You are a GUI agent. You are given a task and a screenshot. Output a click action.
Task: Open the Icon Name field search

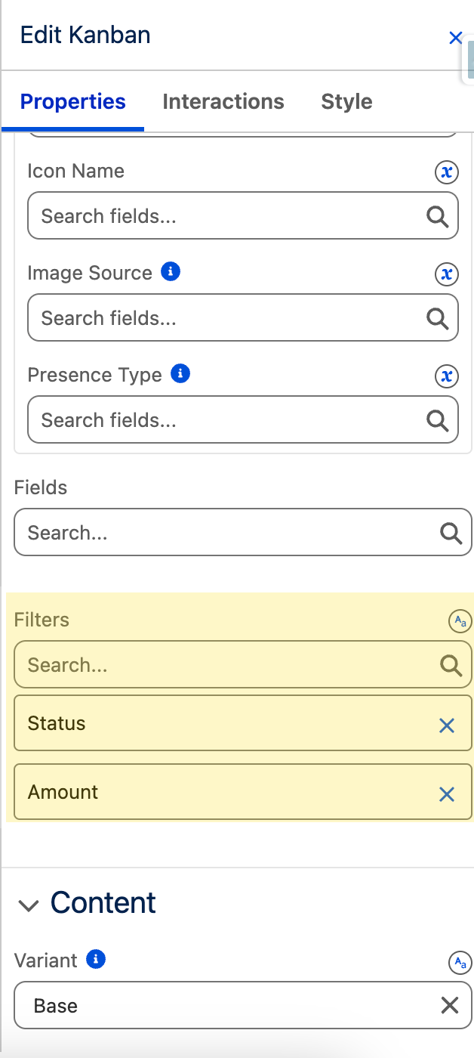226,216
